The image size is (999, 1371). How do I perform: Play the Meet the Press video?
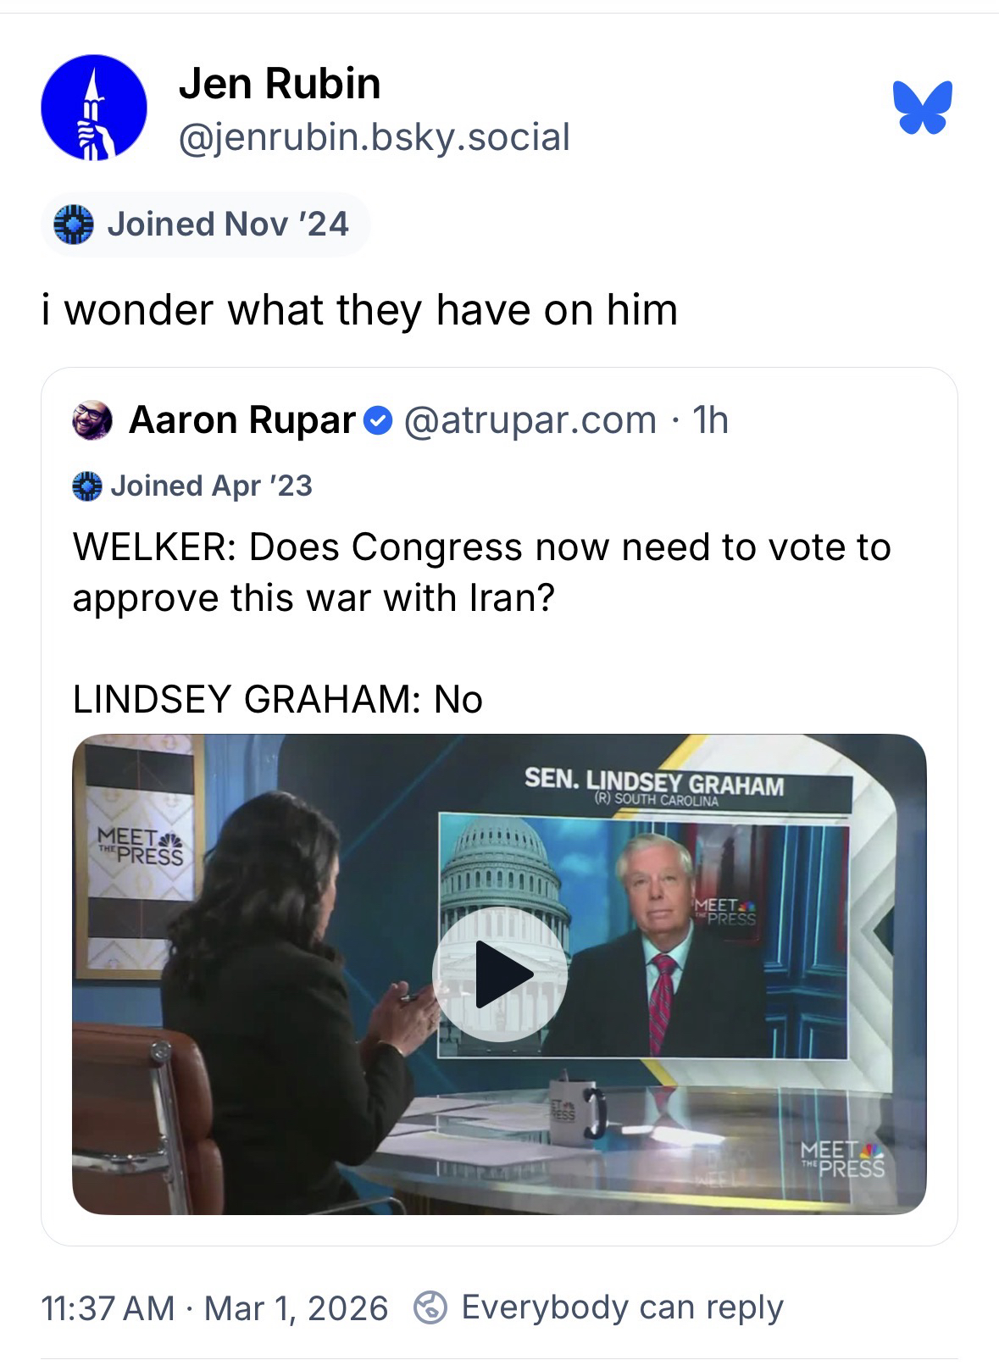click(x=499, y=974)
